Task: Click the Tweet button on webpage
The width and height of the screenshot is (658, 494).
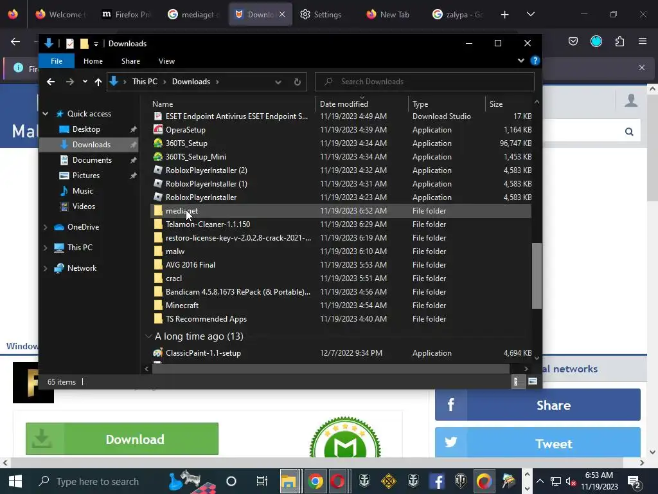Action: [538, 443]
